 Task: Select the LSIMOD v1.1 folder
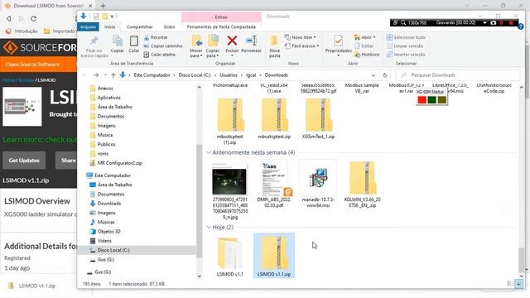tap(230, 257)
